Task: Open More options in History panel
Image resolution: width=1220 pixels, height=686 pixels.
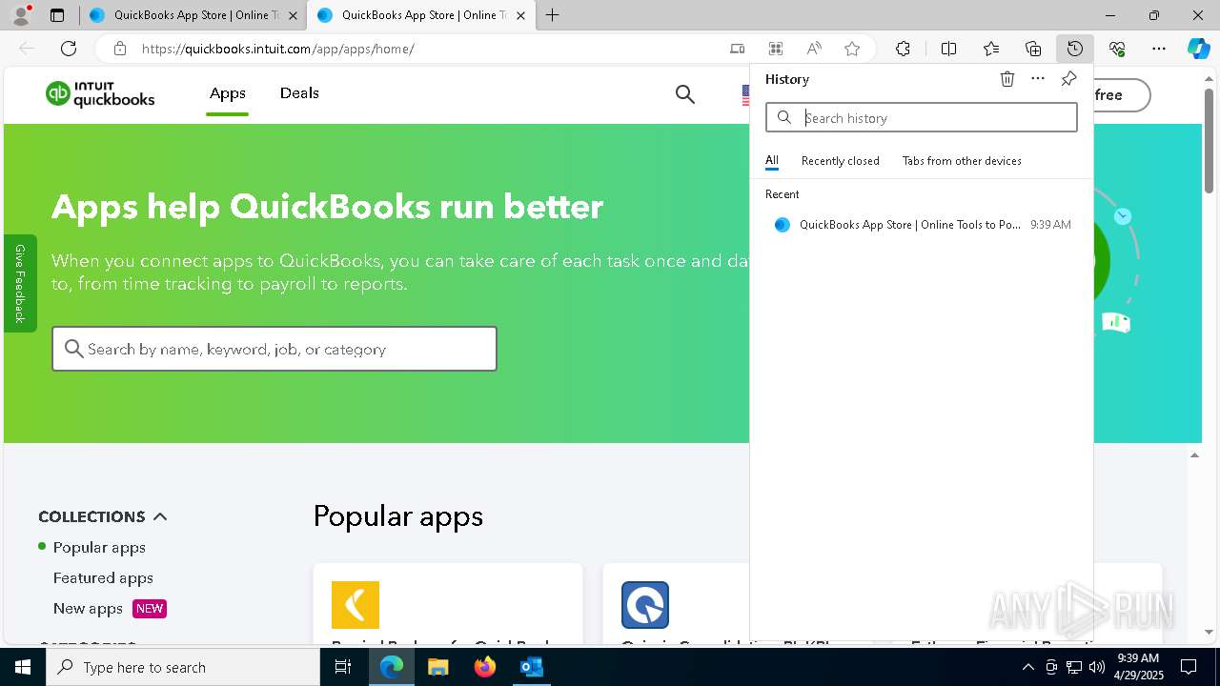Action: (x=1038, y=79)
